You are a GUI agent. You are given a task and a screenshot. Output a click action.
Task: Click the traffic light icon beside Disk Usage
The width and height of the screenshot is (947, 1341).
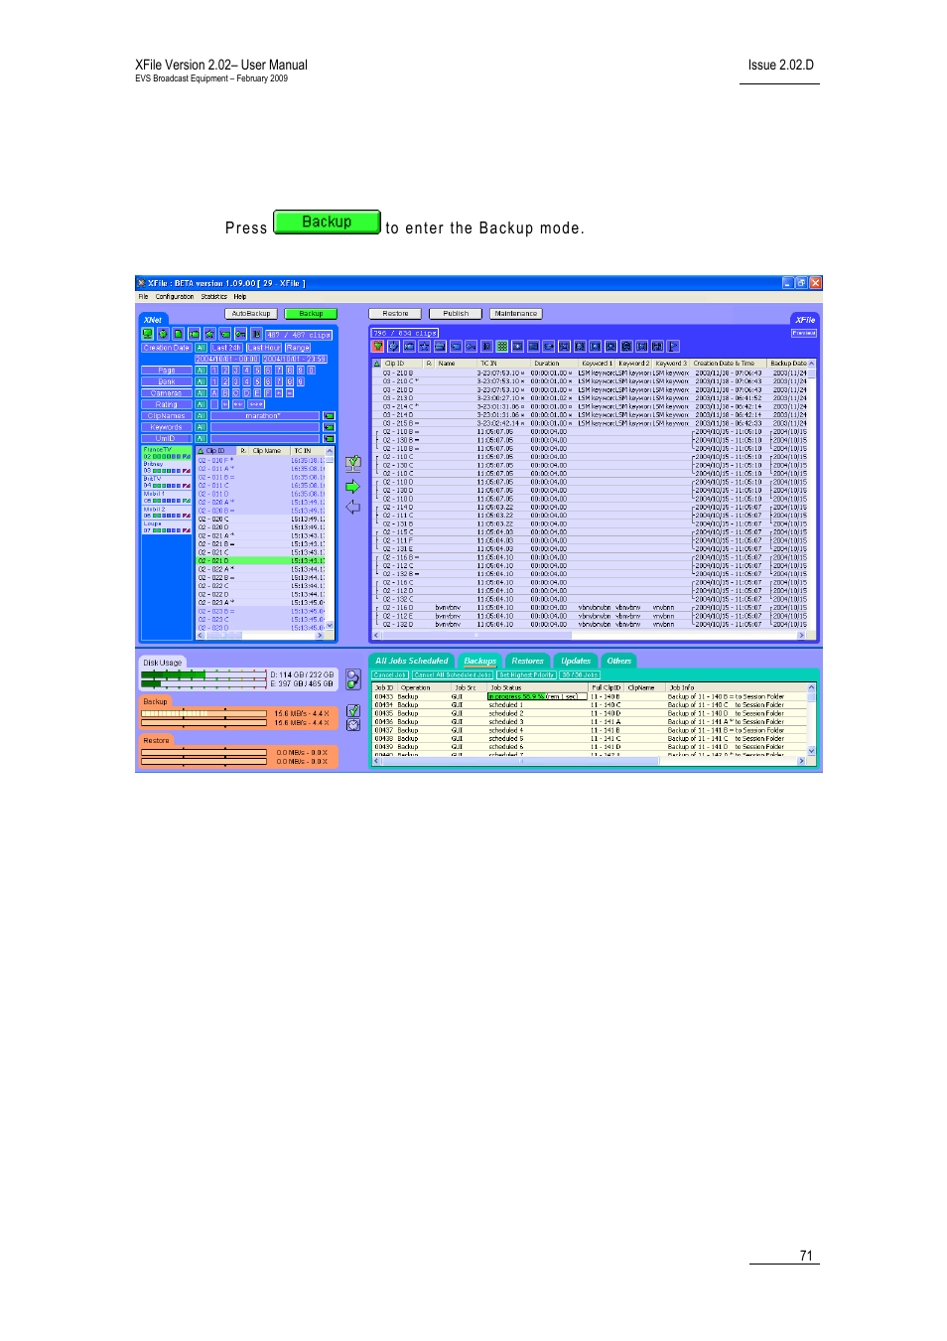(352, 679)
